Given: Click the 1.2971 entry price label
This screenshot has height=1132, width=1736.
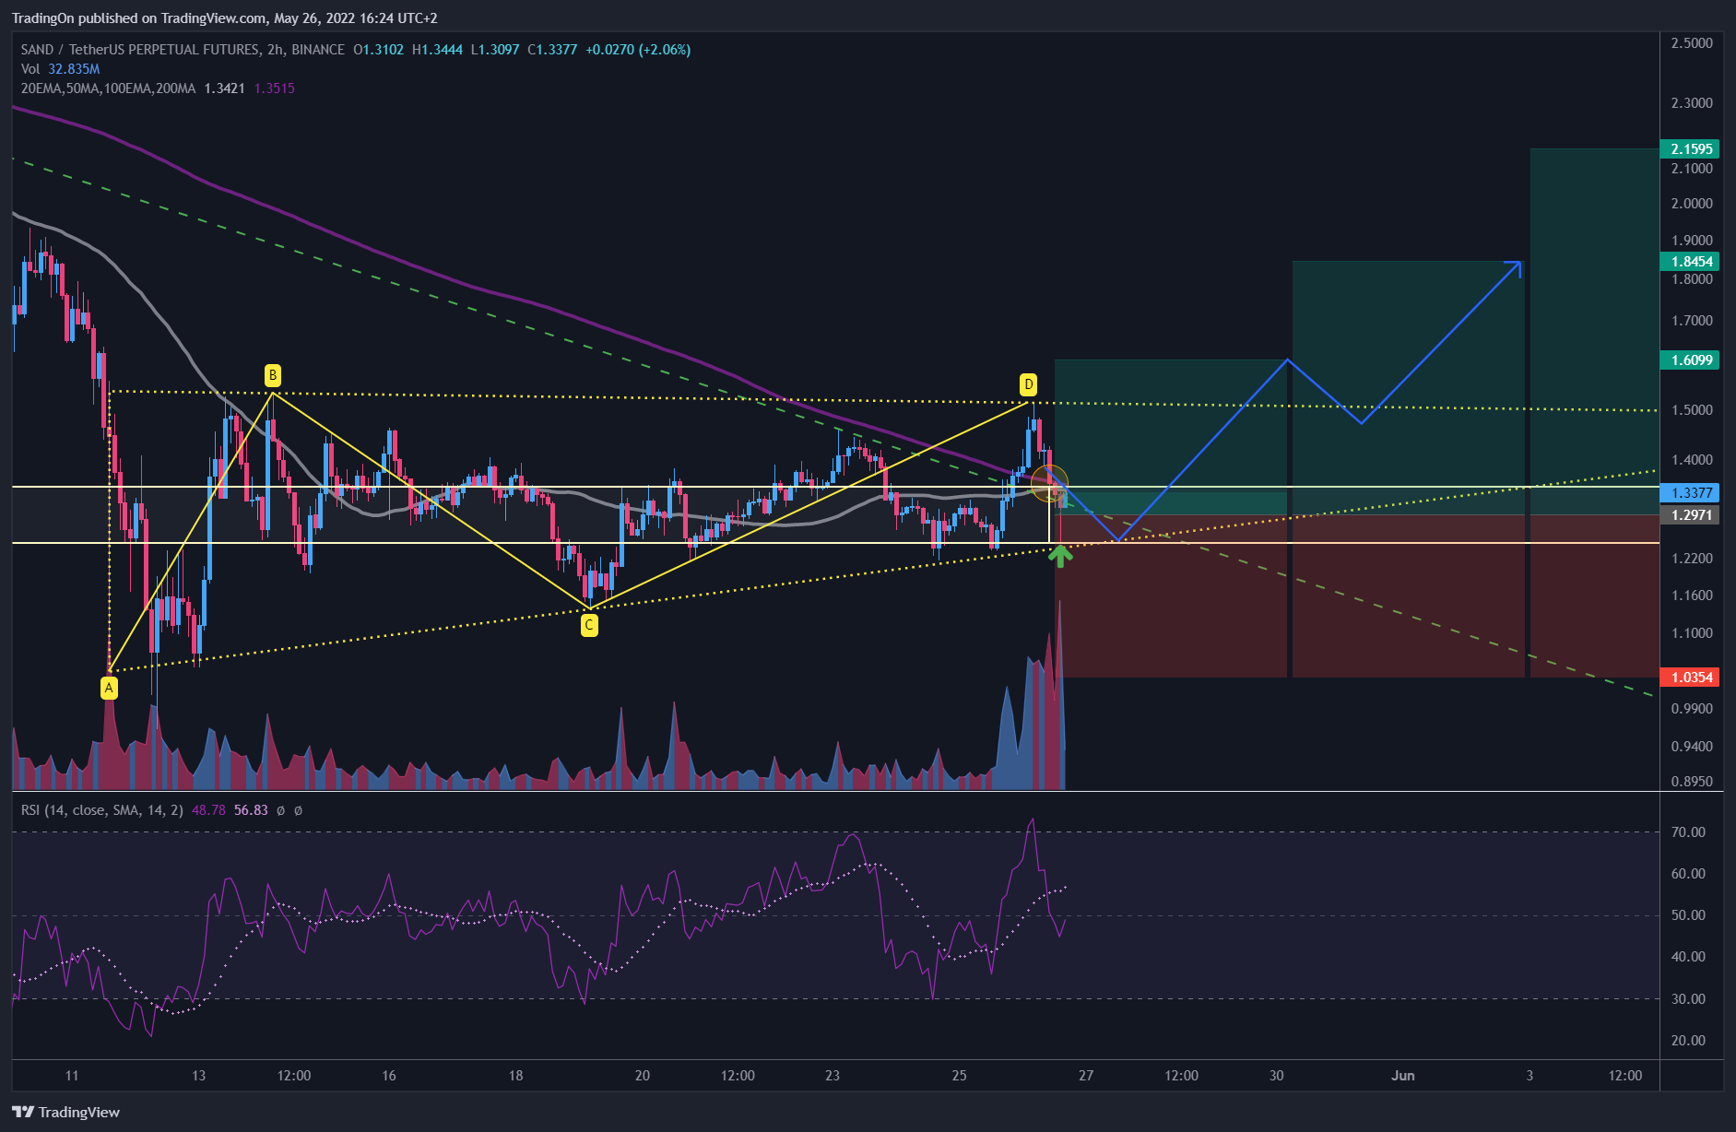Looking at the screenshot, I should tap(1691, 515).
